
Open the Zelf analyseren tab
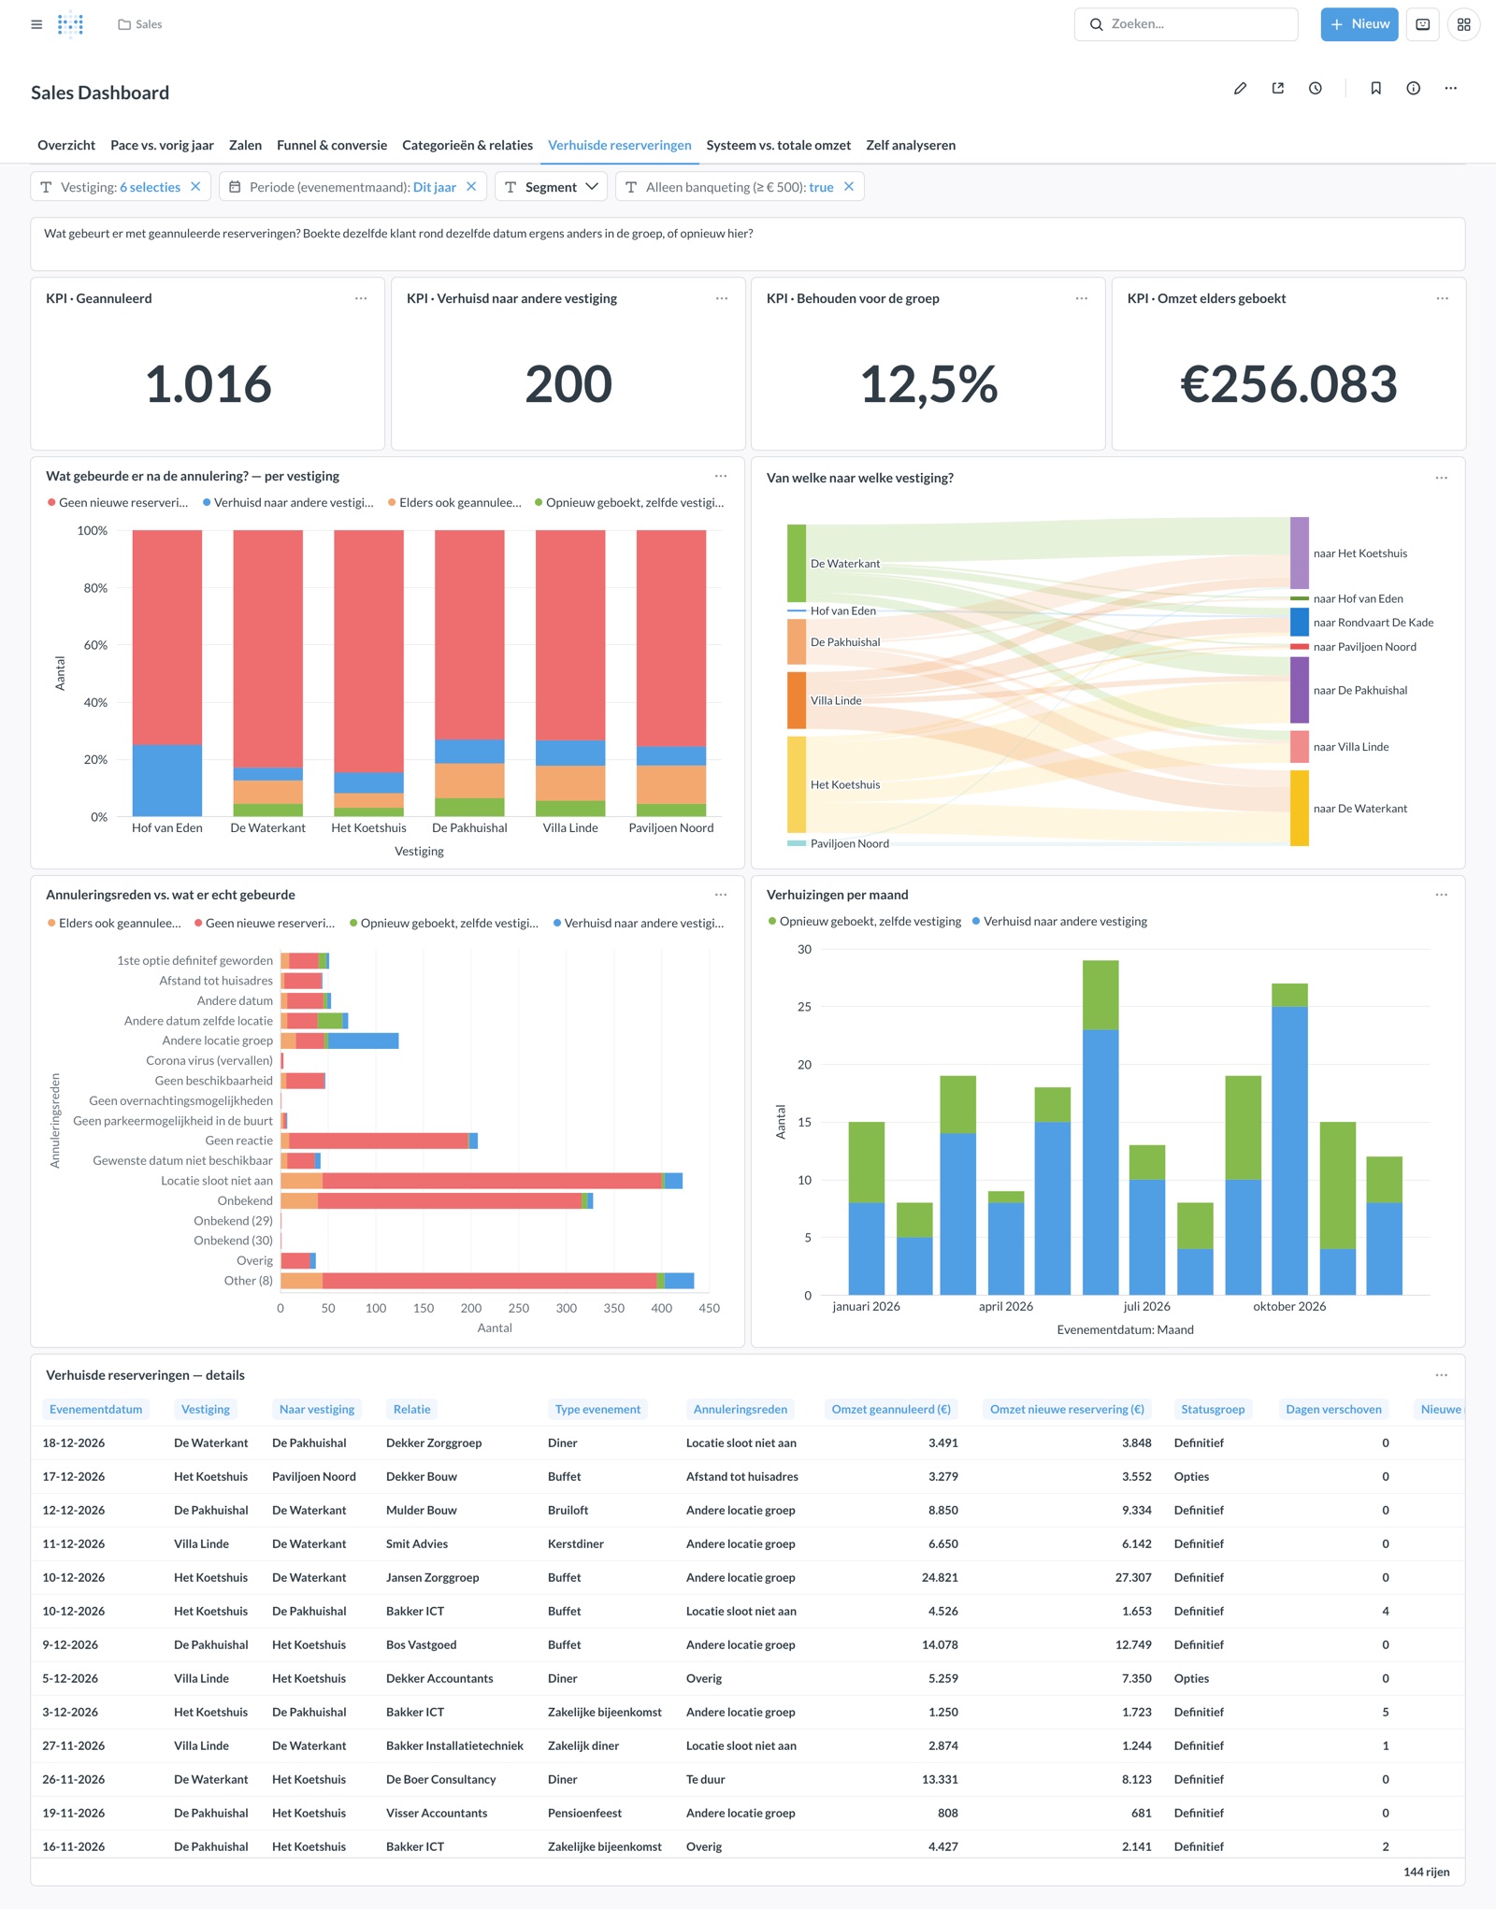coord(911,145)
